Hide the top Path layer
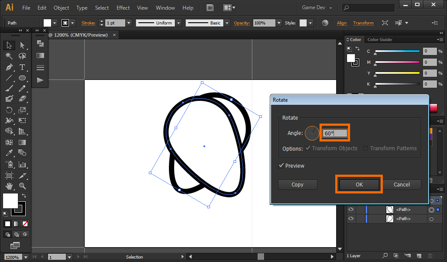Image resolution: width=447 pixels, height=262 pixels. (x=351, y=210)
